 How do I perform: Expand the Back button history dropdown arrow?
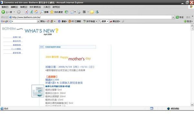point(14,12)
